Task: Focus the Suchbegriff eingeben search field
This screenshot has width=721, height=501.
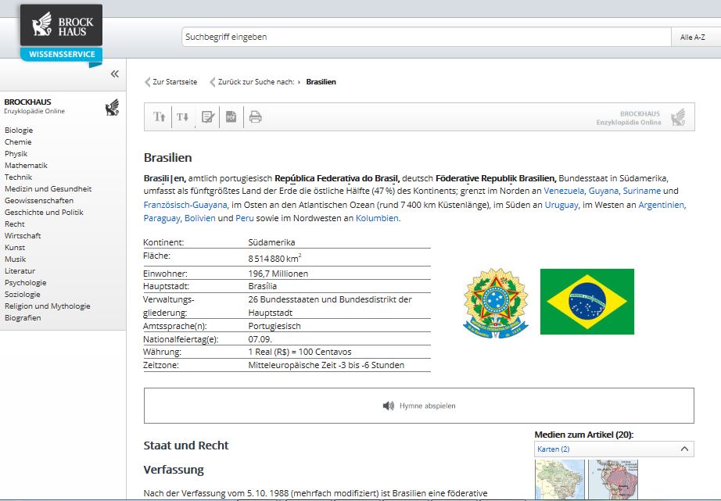Action: (425, 38)
